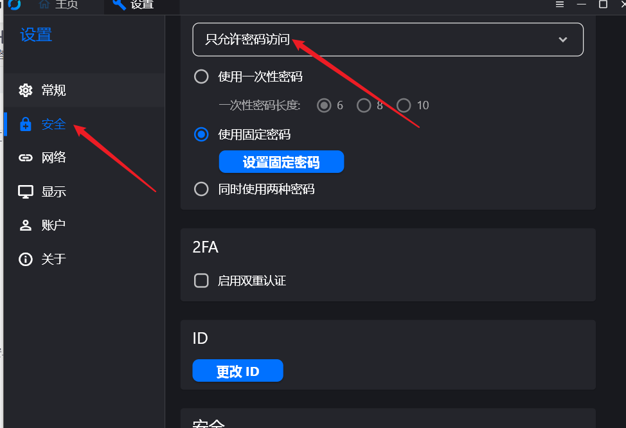
Task: Click the info icon for 关于
Action: [x=26, y=259]
